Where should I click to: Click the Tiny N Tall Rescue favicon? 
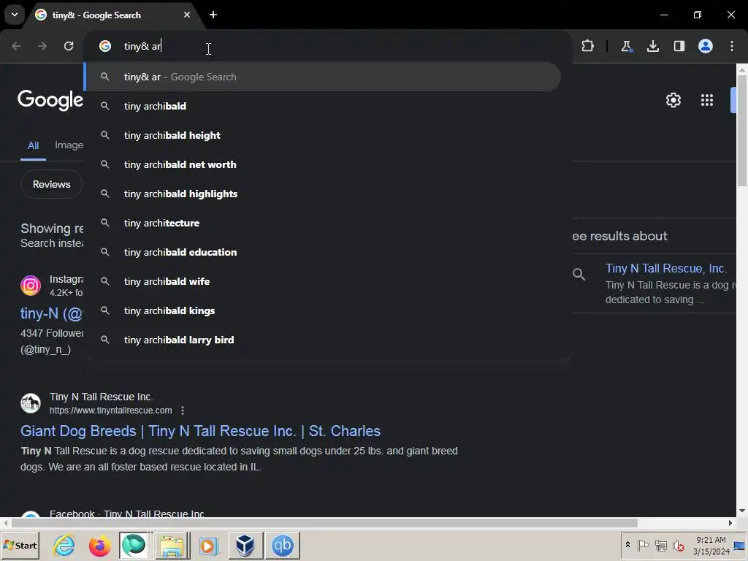31,403
